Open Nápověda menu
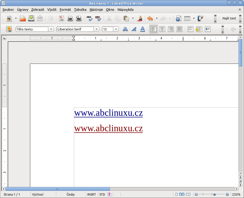The height and width of the screenshot is (198, 244). coord(125,10)
